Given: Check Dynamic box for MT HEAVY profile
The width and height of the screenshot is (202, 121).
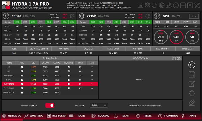Looking at the screenshot, I should pyautogui.click(x=68, y=75).
